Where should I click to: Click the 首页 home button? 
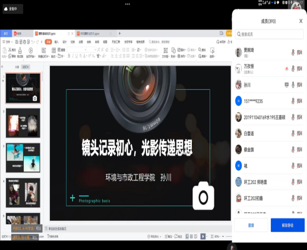[x=6, y=33]
